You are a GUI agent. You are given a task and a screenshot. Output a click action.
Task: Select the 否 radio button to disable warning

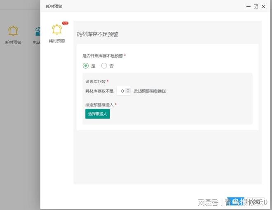[x=104, y=66]
